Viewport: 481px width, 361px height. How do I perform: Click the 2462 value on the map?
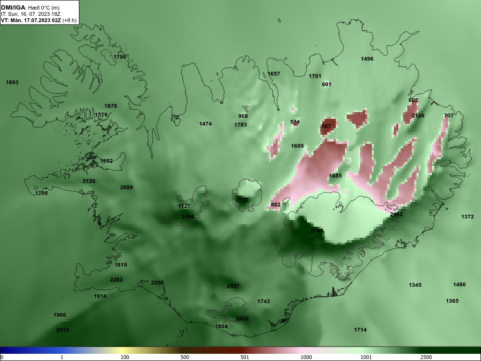[x=396, y=214]
